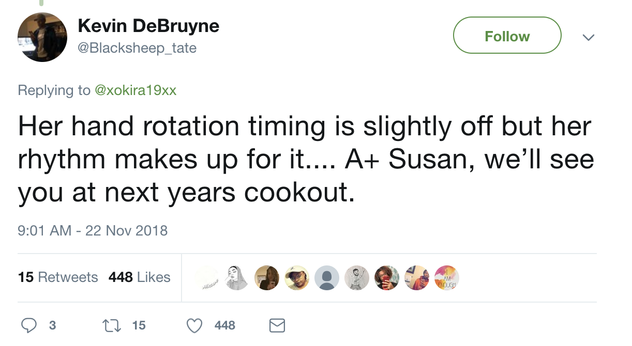Expand the tweet options chevron menu
The height and width of the screenshot is (346, 632).
click(588, 37)
